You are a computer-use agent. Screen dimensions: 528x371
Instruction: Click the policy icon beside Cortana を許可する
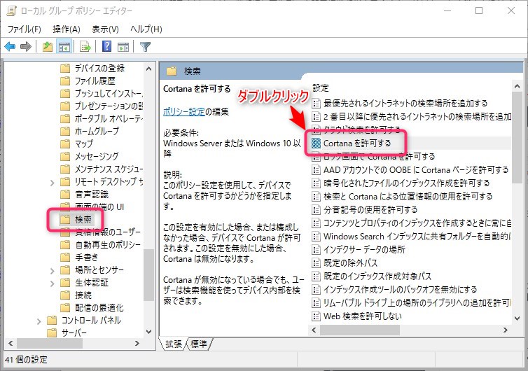(x=316, y=143)
